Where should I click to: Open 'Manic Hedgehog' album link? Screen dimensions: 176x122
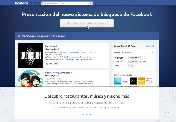(x=60, y=52)
